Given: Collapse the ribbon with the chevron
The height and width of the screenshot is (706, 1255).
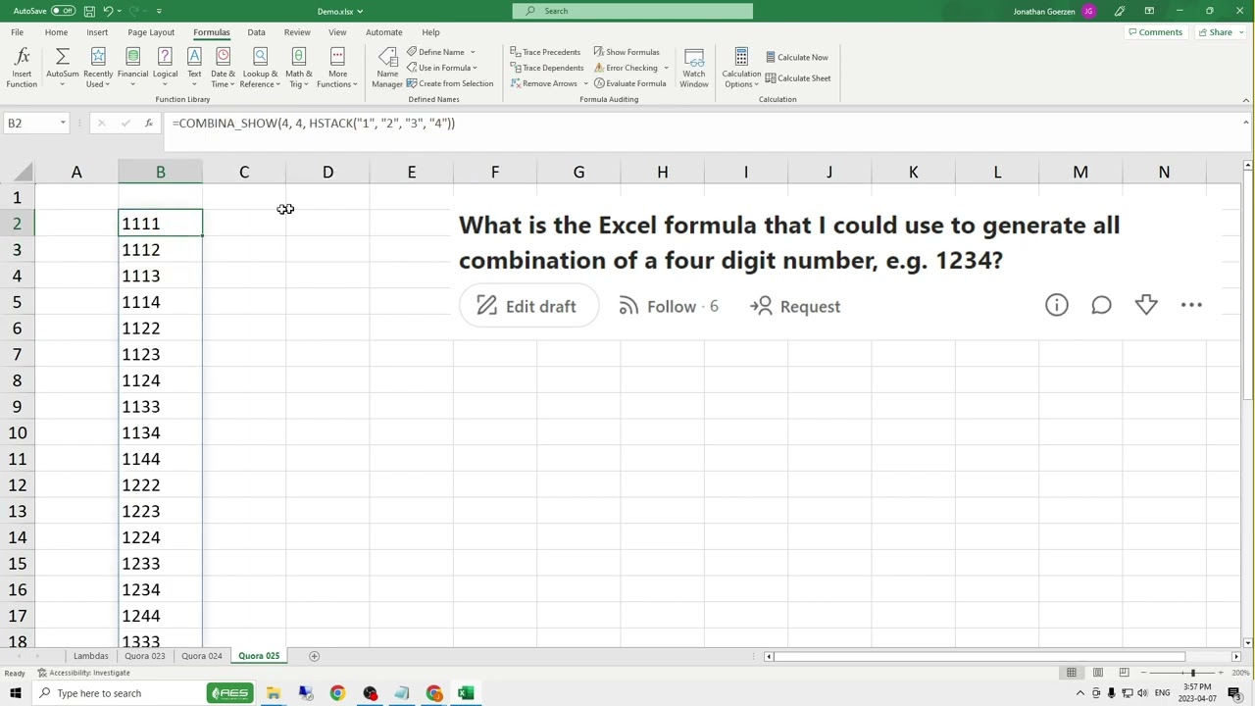Looking at the screenshot, I should pos(1246,99).
